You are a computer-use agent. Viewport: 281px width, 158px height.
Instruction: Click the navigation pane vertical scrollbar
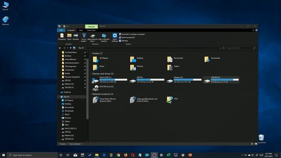pyautogui.click(x=87, y=89)
